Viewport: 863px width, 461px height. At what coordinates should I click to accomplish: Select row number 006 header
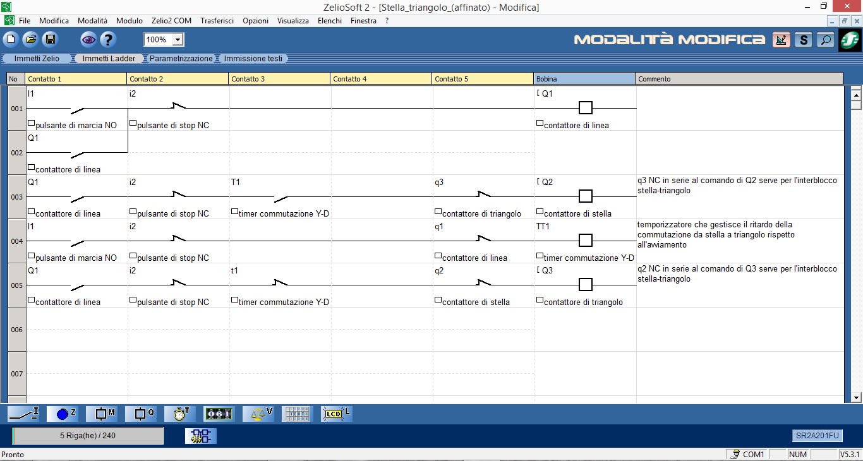click(x=16, y=330)
